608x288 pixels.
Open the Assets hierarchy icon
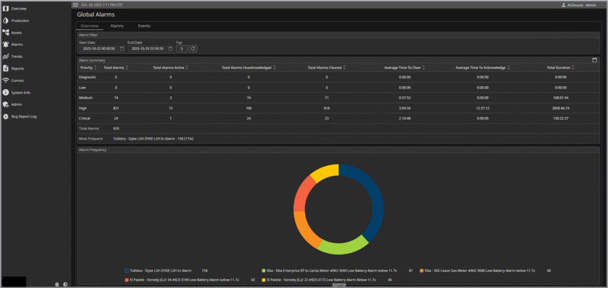[x=5, y=33]
